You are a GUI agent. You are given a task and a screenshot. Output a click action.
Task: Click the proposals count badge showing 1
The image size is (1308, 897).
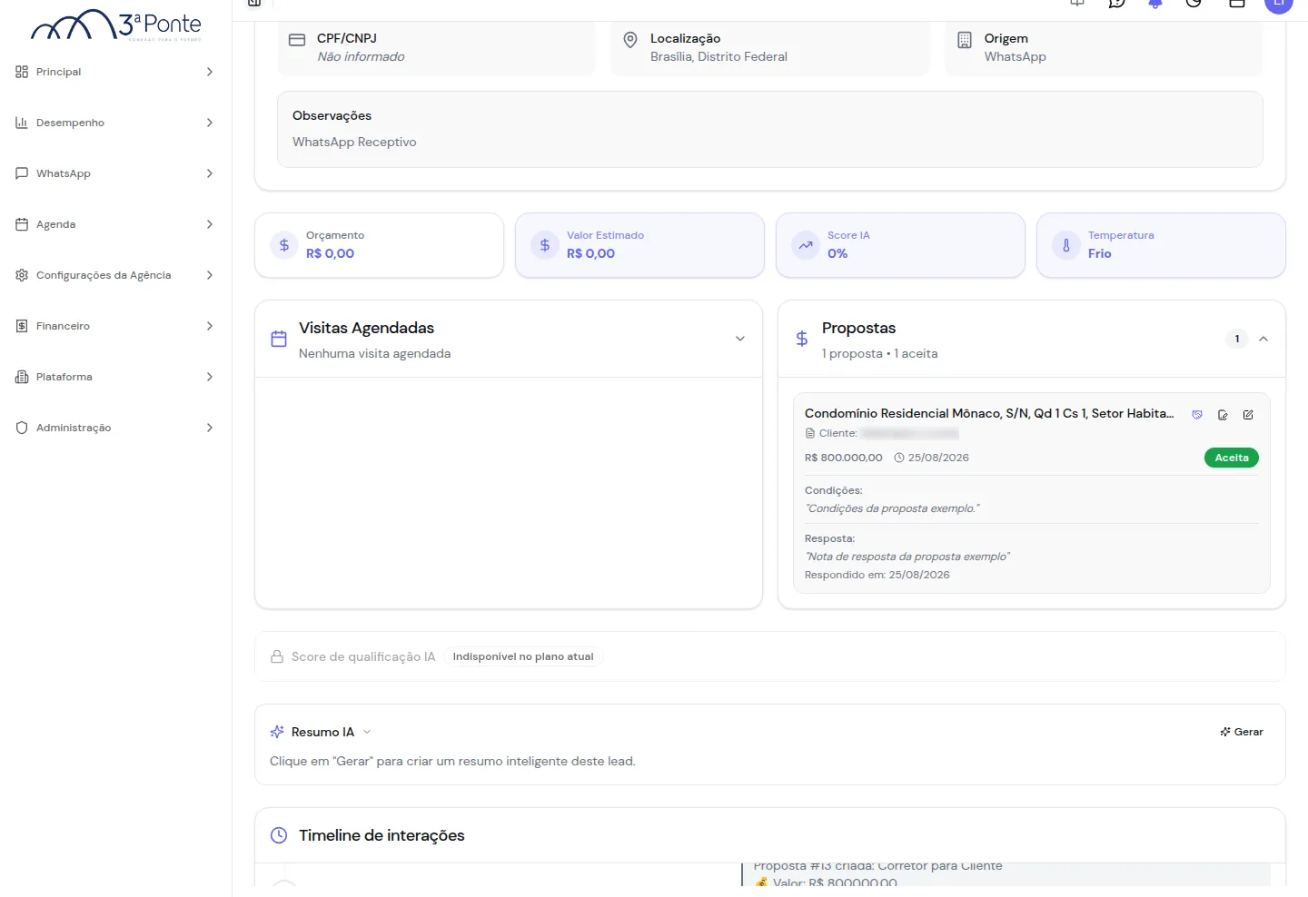[x=1237, y=339]
